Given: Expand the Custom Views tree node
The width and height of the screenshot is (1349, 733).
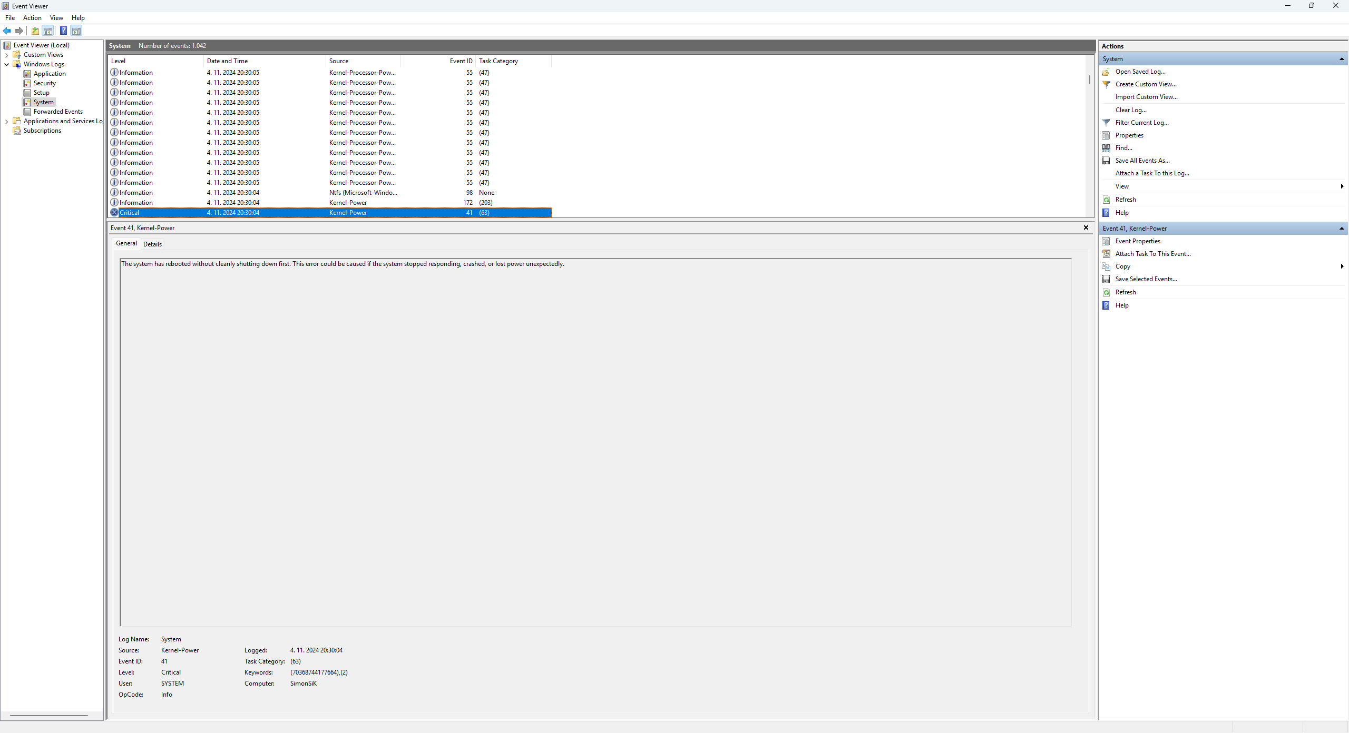Looking at the screenshot, I should click(6, 55).
